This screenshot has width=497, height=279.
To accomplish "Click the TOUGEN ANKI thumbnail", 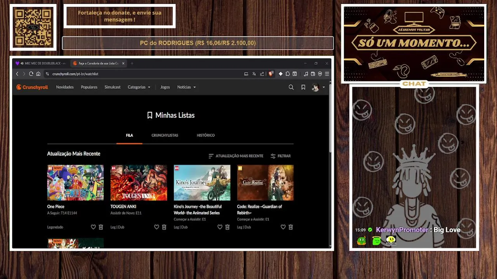I will 139,183.
